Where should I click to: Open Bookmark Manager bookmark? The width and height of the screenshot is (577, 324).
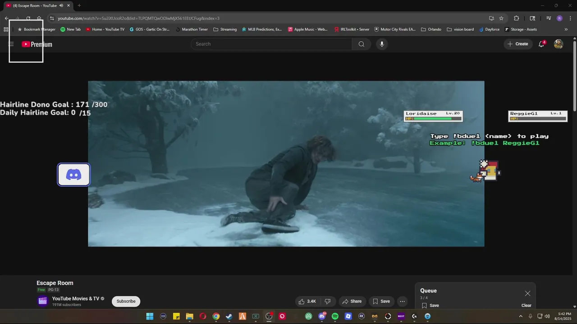coord(36,29)
